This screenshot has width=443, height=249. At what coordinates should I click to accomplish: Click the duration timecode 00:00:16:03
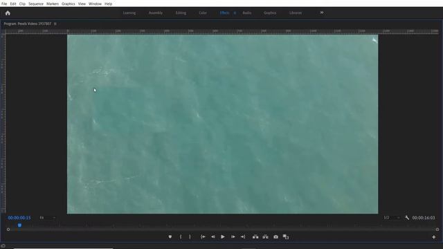(x=424, y=218)
